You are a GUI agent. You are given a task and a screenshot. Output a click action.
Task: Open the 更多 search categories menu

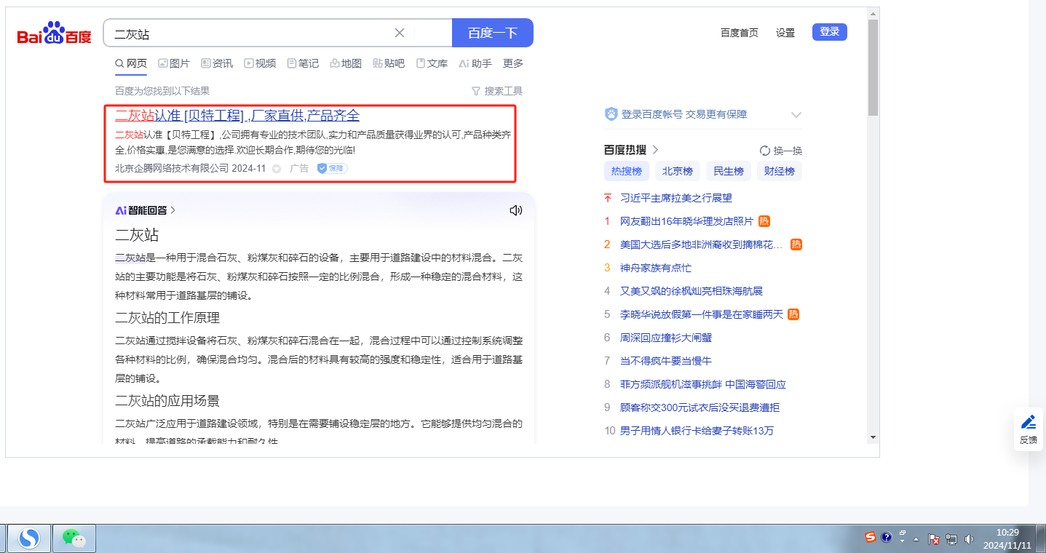tap(513, 63)
